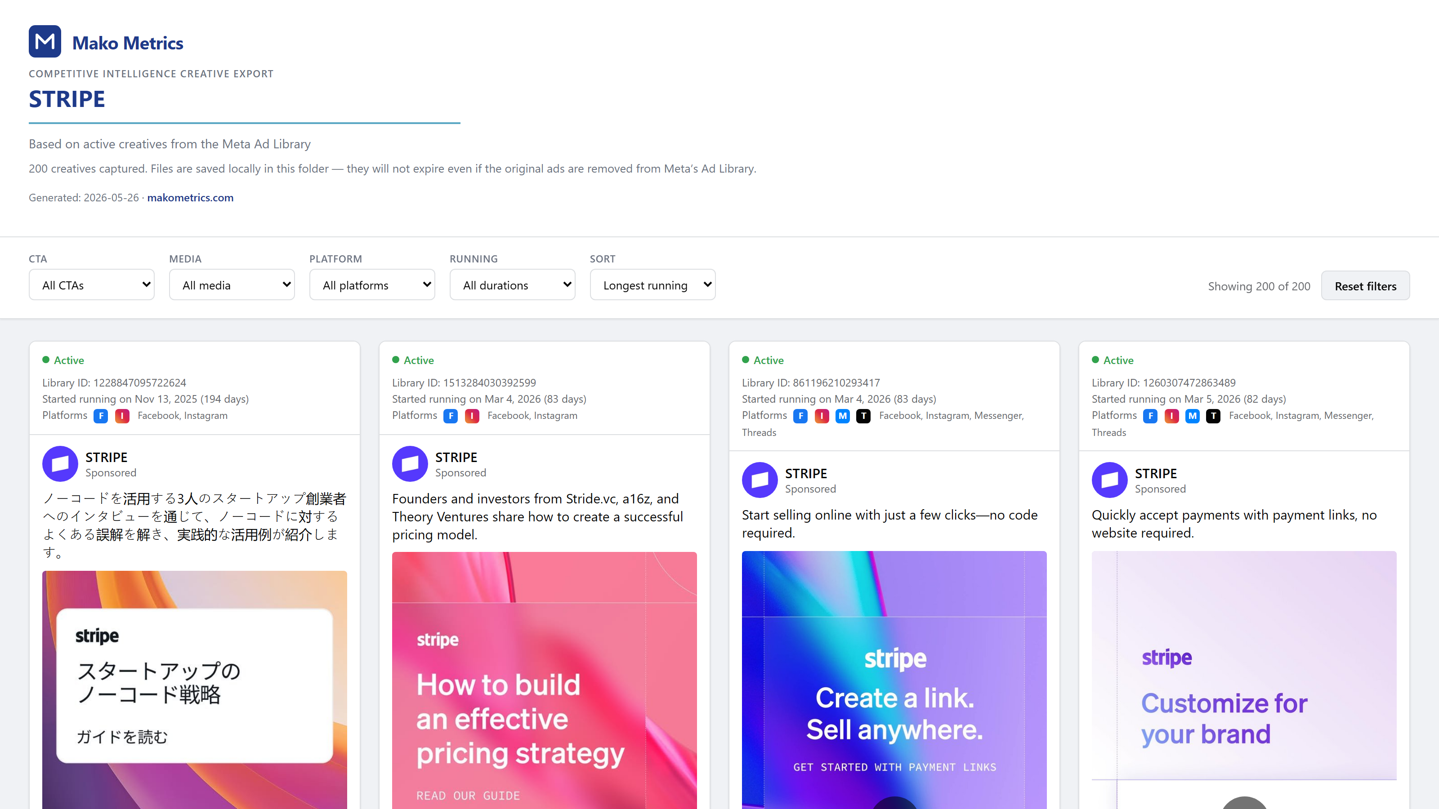This screenshot has height=809, width=1439.
Task: Click Library ID: 1260307472863489
Action: tap(1164, 382)
